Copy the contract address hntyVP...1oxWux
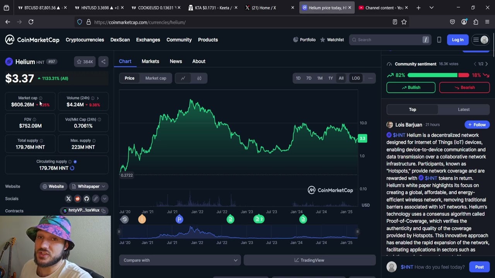Screen dimensions: 495x278 click(x=103, y=211)
